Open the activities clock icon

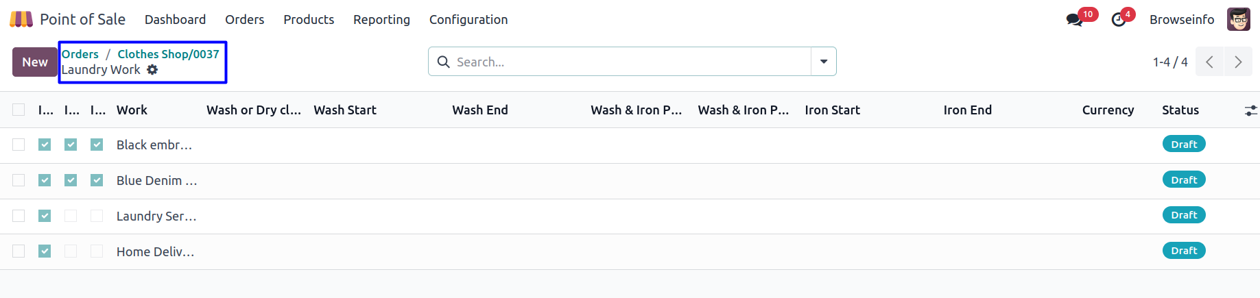tap(1119, 20)
